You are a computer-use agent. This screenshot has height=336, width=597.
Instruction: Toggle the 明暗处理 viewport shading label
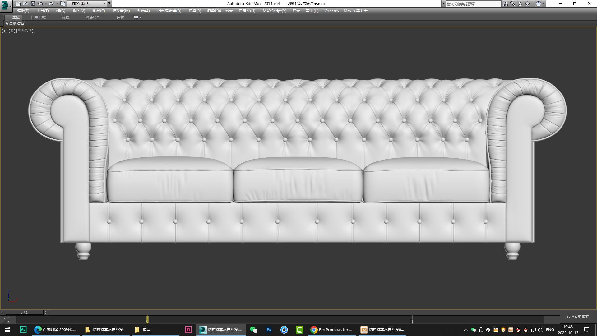pyautogui.click(x=25, y=30)
